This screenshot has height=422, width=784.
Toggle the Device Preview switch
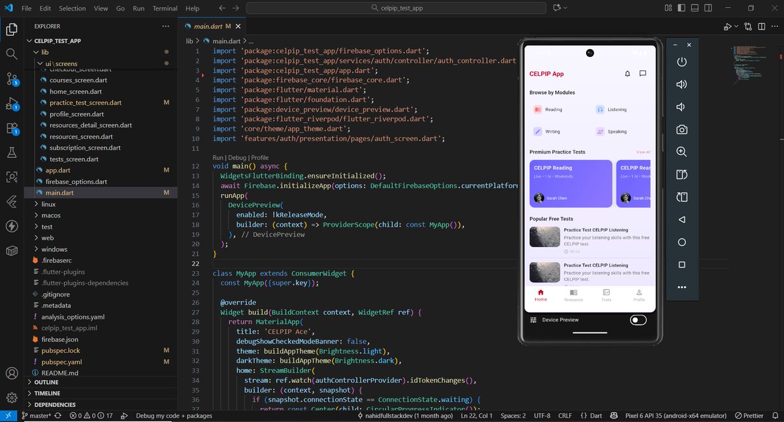pos(638,320)
